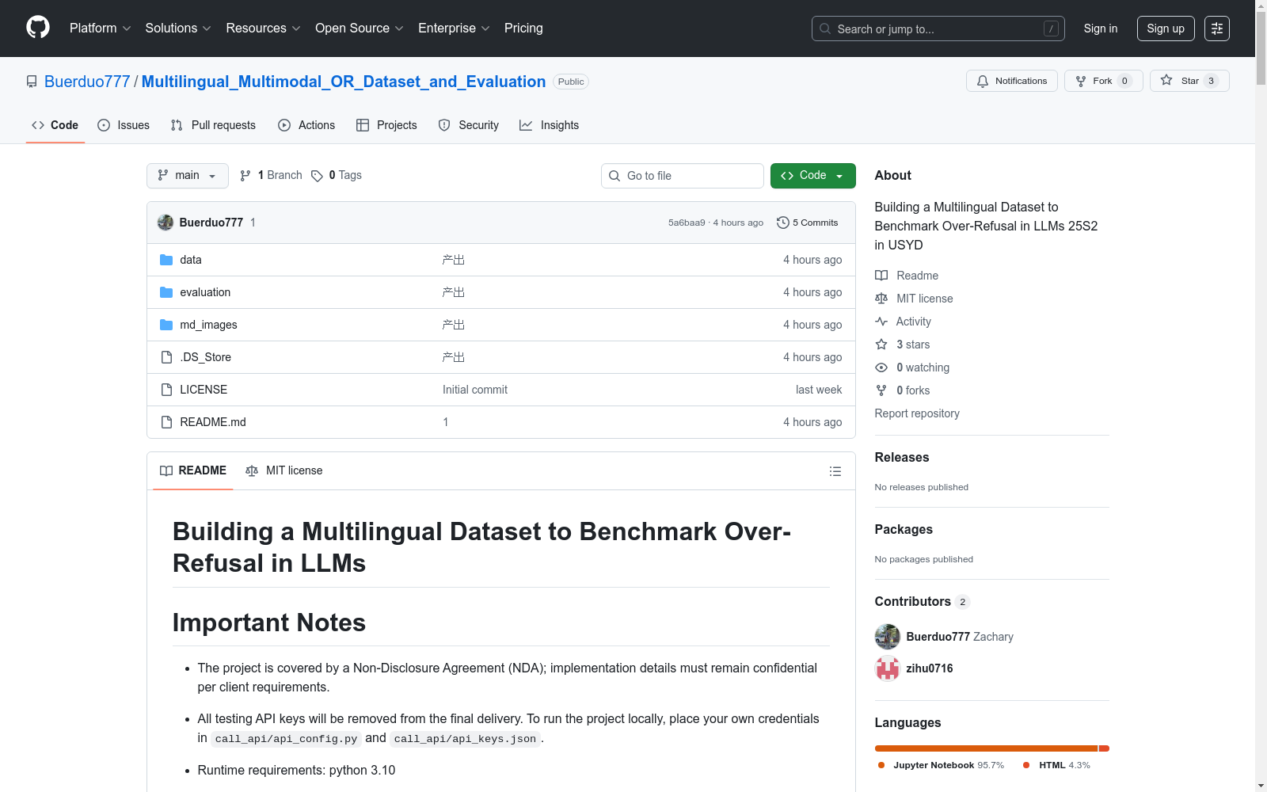Click the Buerduo777 commit author avatar

click(166, 223)
